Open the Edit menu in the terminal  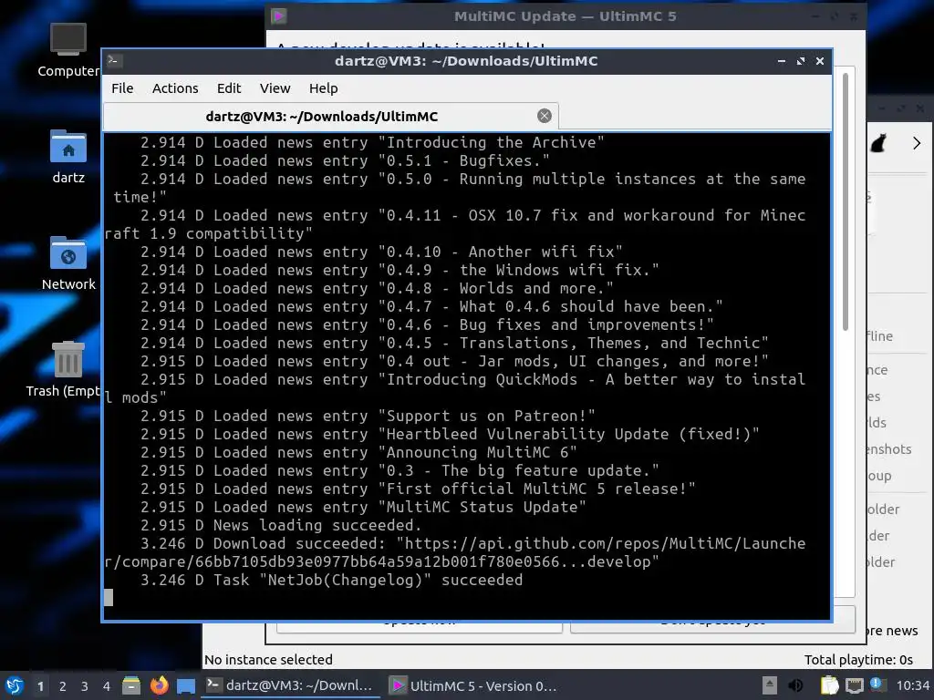pos(229,88)
